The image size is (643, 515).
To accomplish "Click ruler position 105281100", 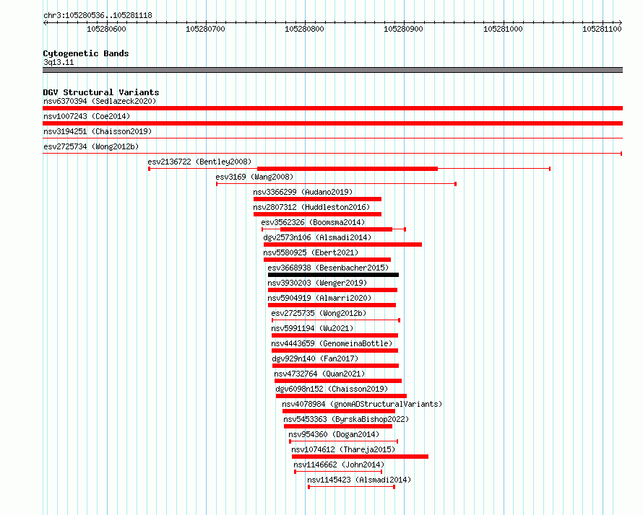I will click(602, 29).
